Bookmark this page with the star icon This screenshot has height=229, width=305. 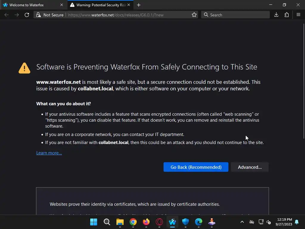(194, 15)
